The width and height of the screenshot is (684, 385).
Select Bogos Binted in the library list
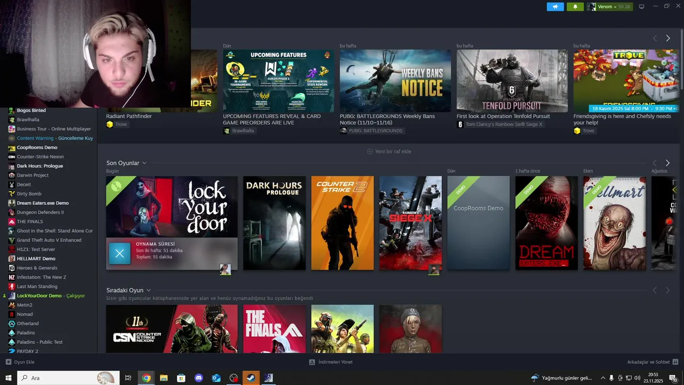[x=31, y=110]
